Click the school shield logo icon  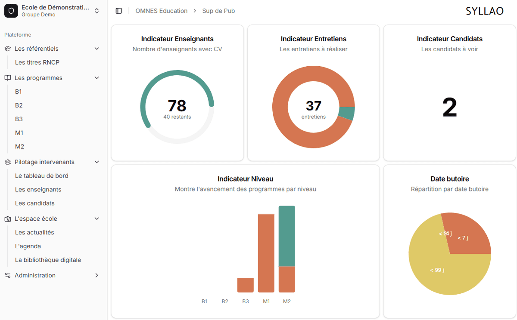pyautogui.click(x=11, y=11)
